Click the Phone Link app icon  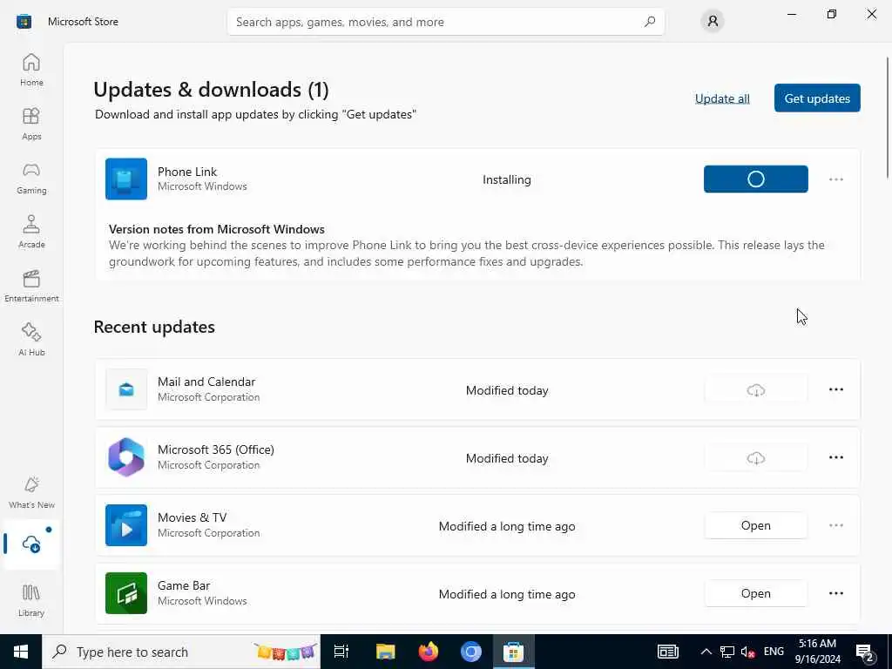point(126,179)
